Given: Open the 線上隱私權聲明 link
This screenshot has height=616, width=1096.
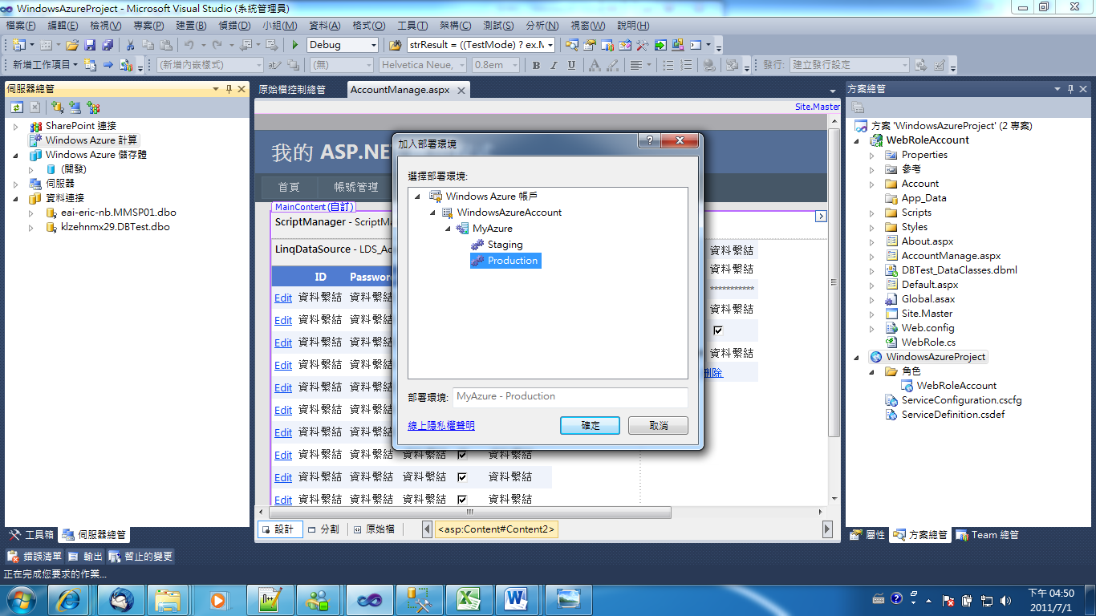Looking at the screenshot, I should click(441, 425).
